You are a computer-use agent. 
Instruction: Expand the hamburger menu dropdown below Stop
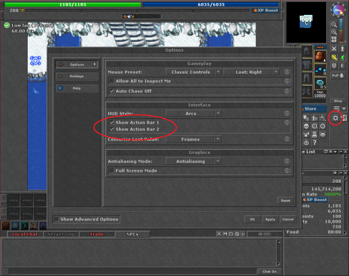point(340,109)
